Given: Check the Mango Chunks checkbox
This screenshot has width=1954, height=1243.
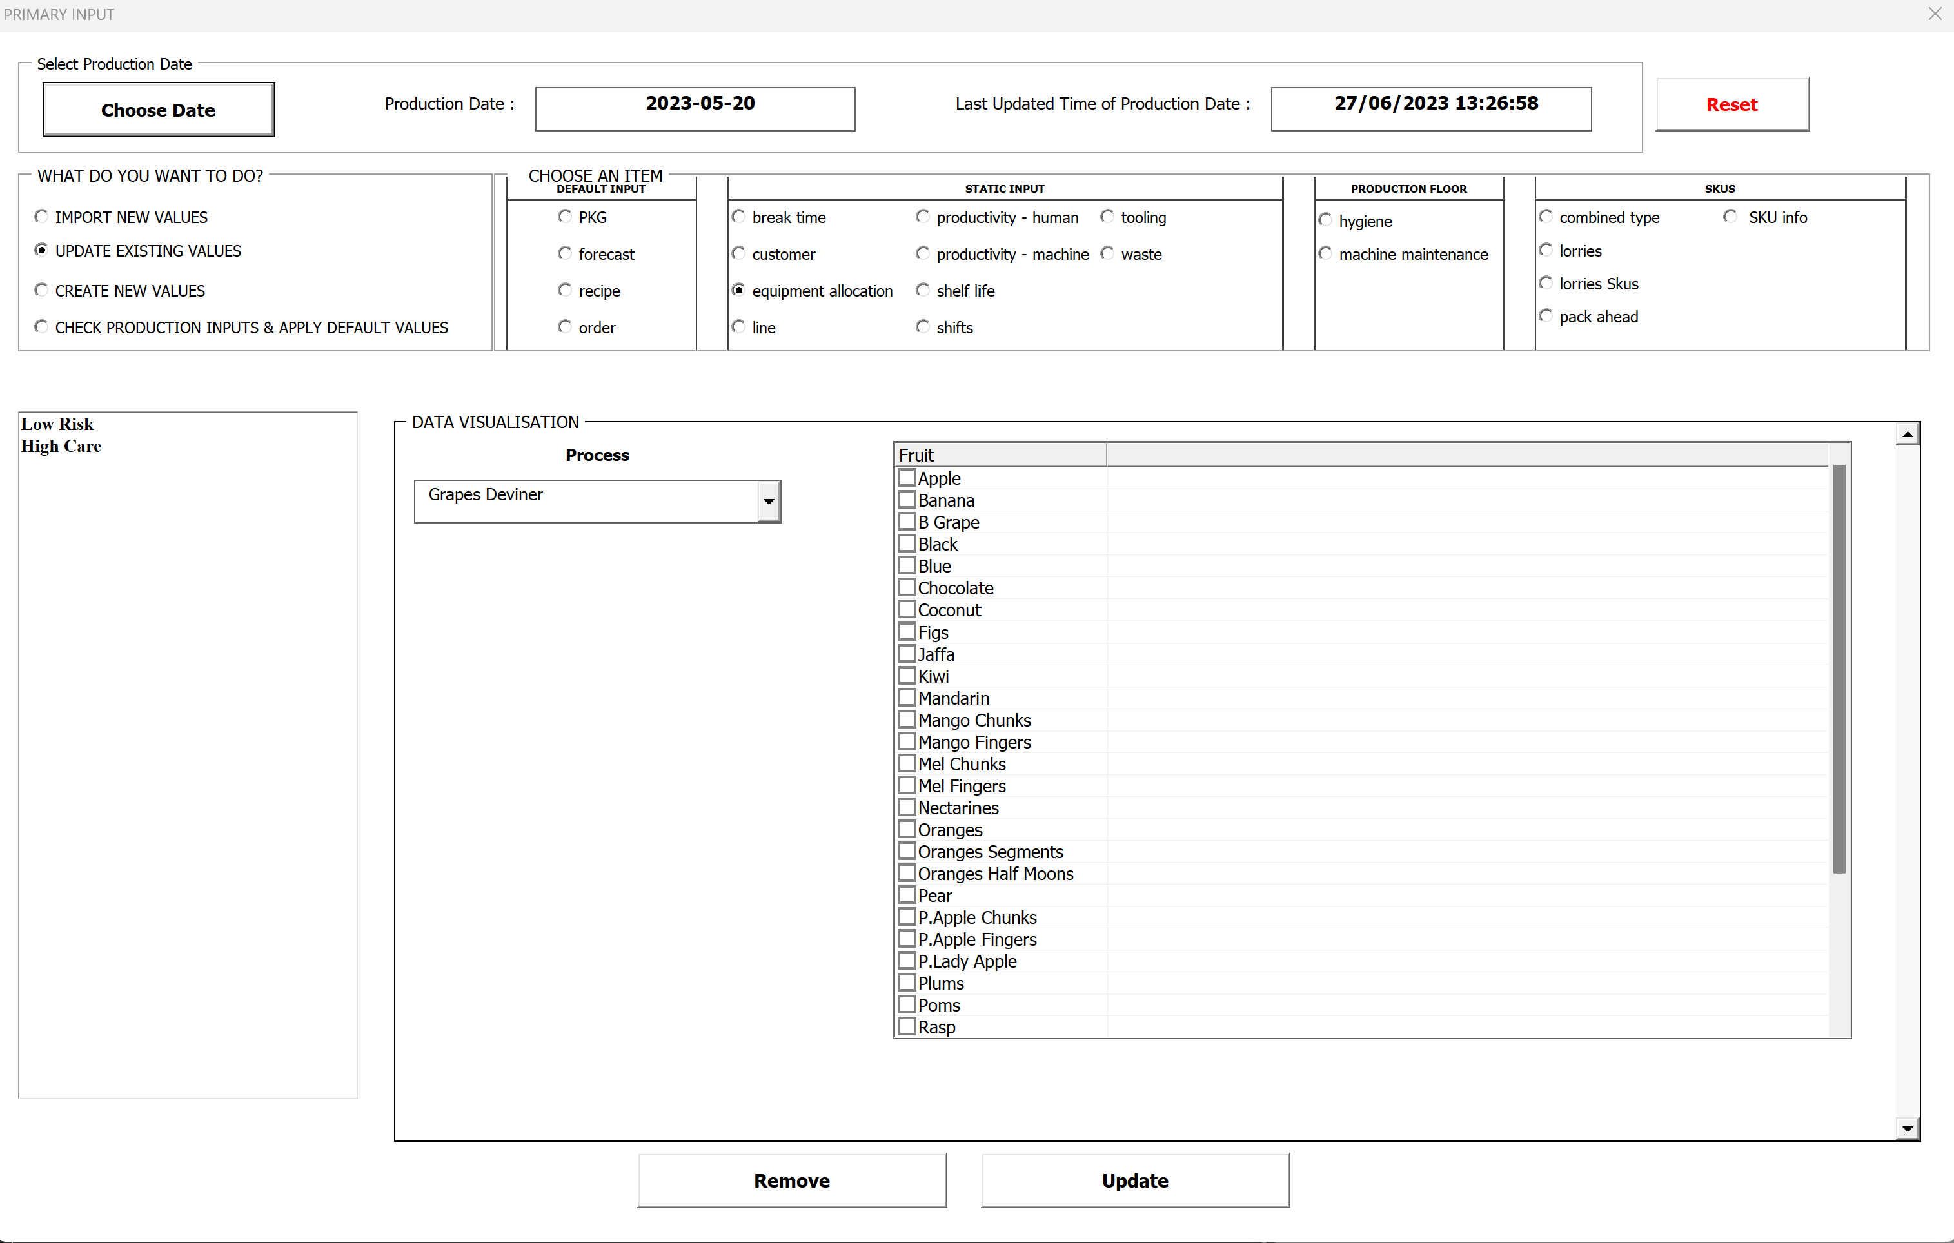Looking at the screenshot, I should pos(907,719).
